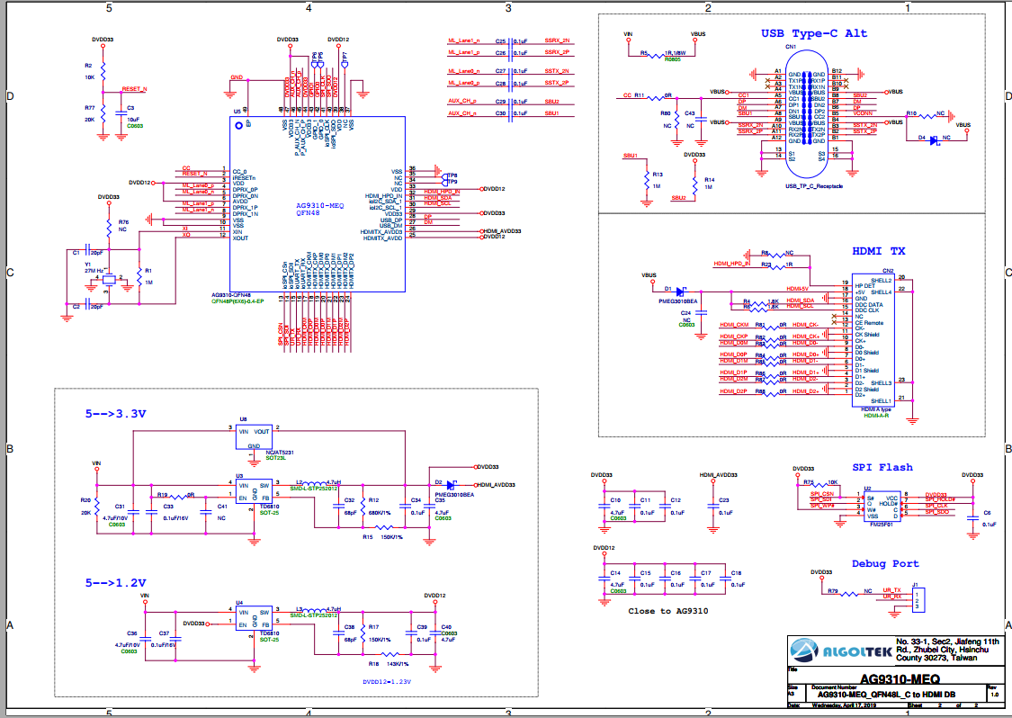Viewport: 1012px width, 718px height.
Task: Click resistor R15 150K/1%
Action: [x=383, y=528]
